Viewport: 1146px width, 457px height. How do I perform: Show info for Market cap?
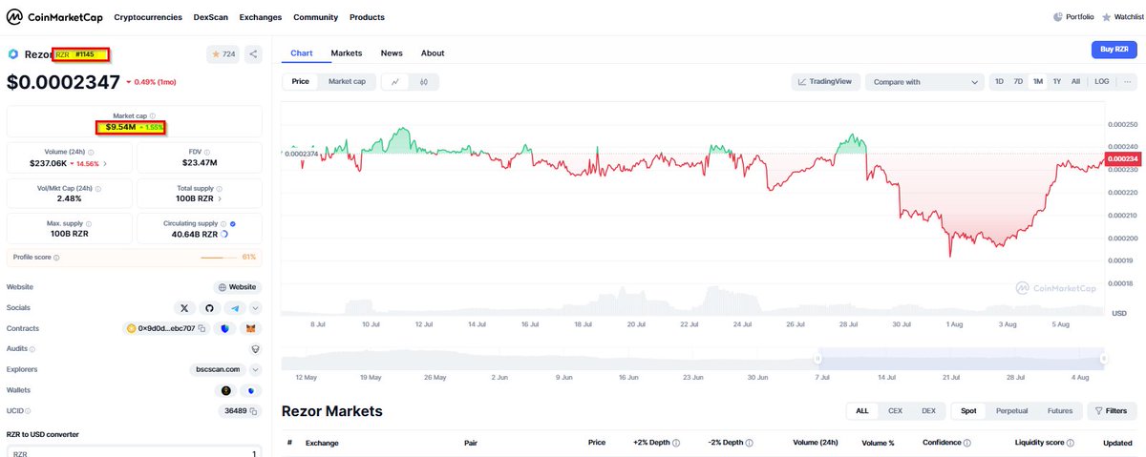[152, 115]
